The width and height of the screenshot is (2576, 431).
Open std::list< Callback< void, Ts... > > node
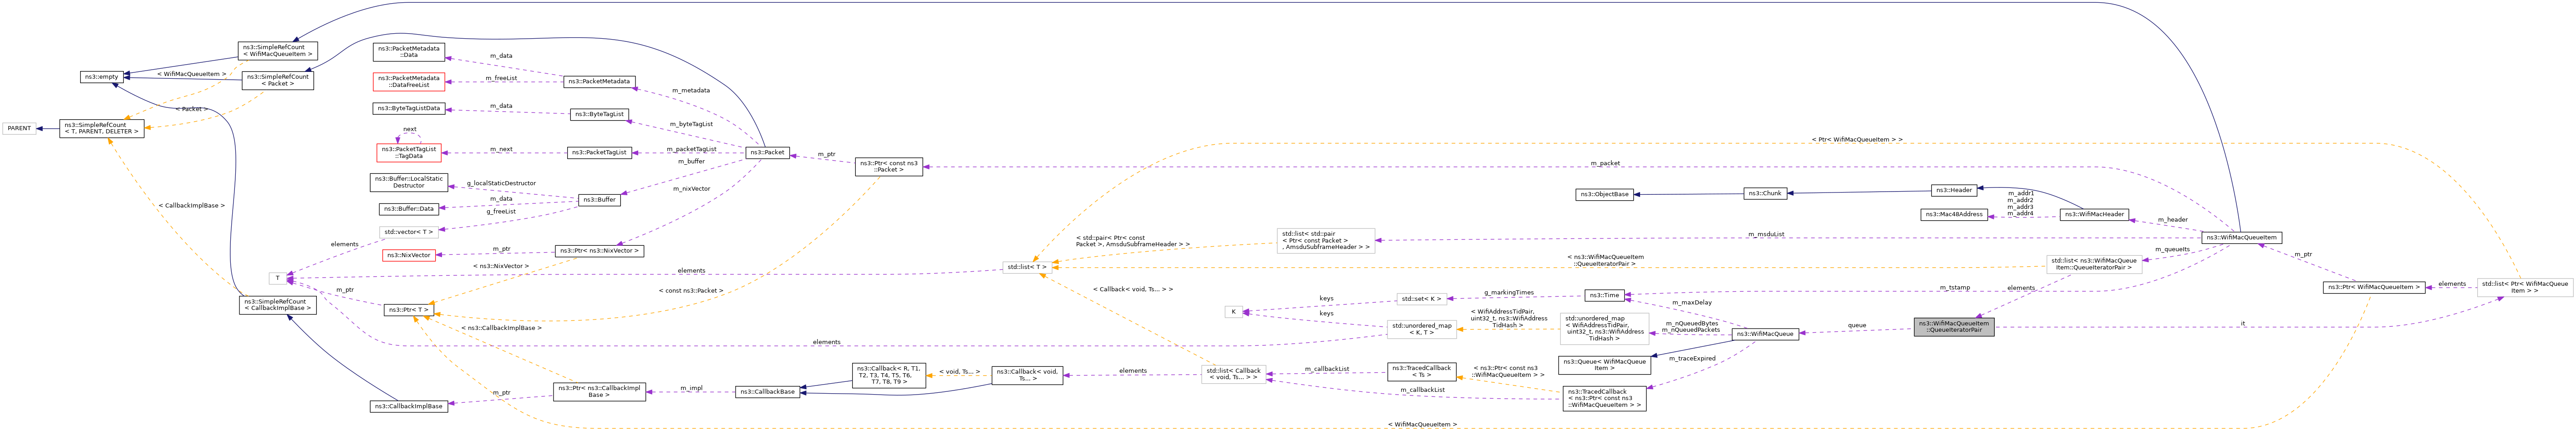(x=1233, y=375)
